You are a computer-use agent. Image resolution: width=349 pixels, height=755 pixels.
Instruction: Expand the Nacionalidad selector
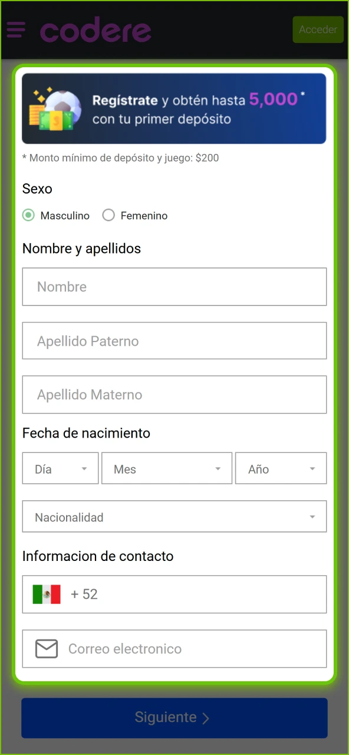pos(174,516)
